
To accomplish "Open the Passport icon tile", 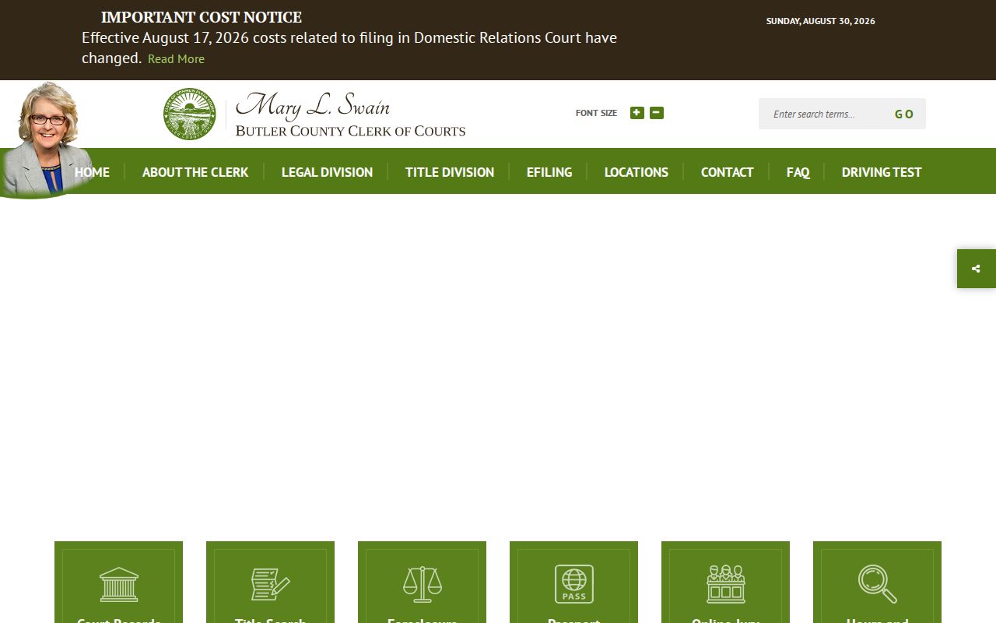I will pos(573,583).
